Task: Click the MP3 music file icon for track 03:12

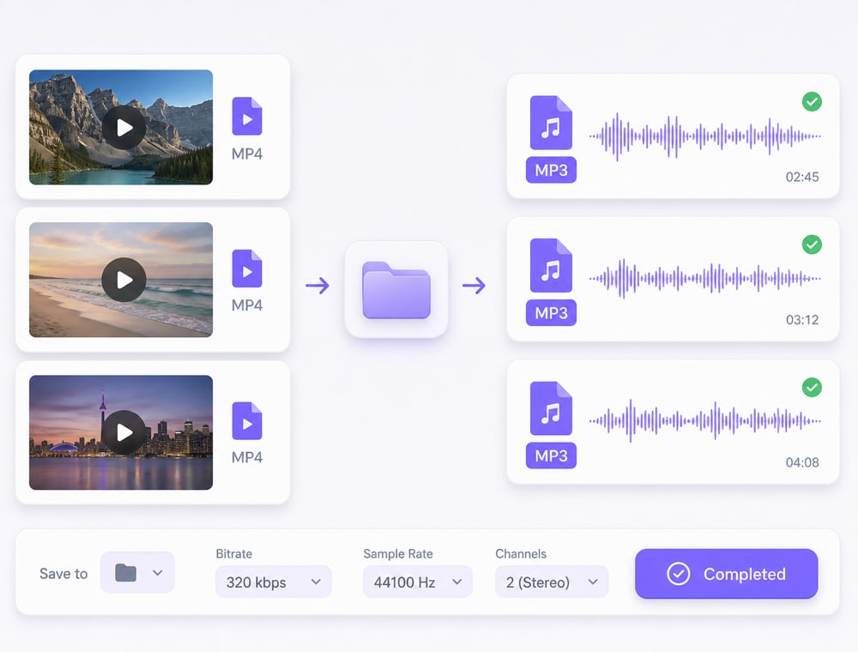Action: click(551, 265)
